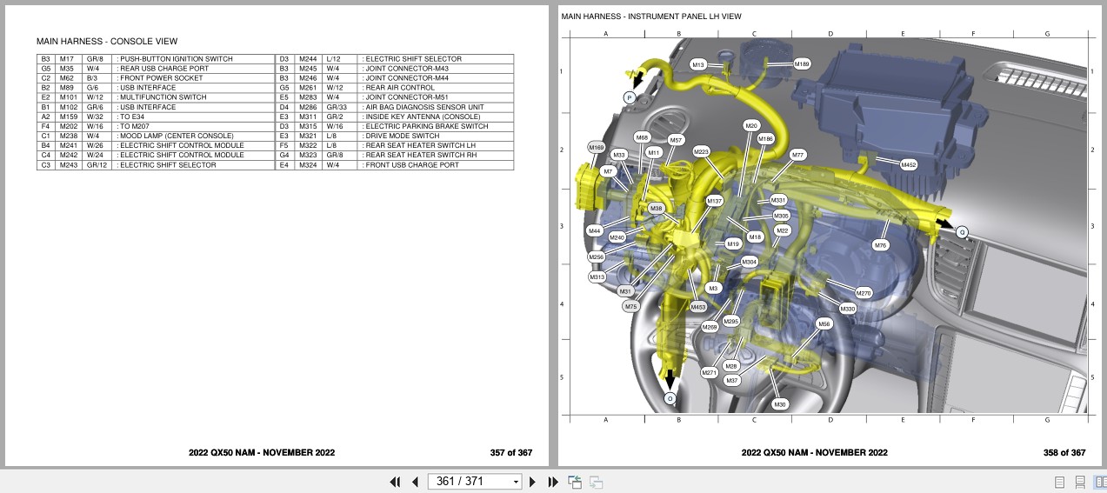Image resolution: width=1107 pixels, height=493 pixels.
Task: Click the M241 cell in the console table
Action: tap(68, 145)
